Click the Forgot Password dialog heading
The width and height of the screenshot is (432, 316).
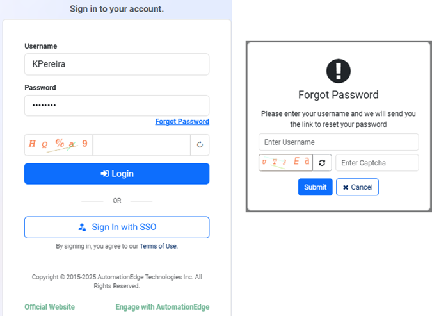click(339, 95)
